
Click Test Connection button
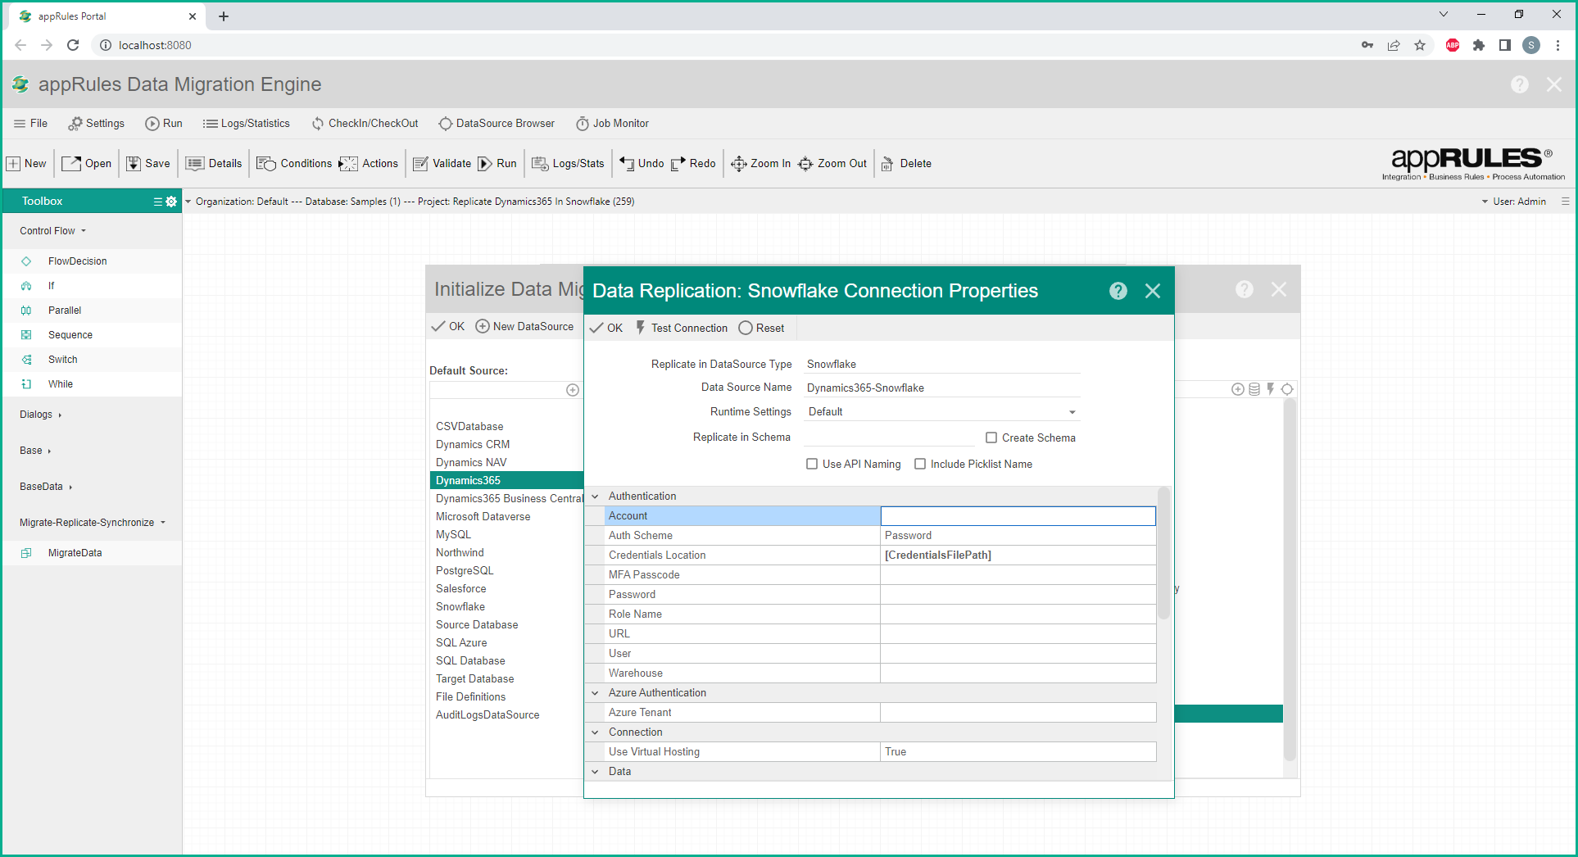[682, 328]
